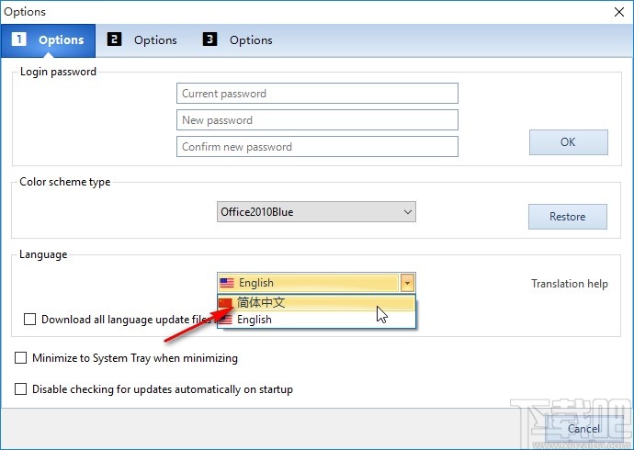Click the number 2 tab icon
The height and width of the screenshot is (450, 634).
115,39
